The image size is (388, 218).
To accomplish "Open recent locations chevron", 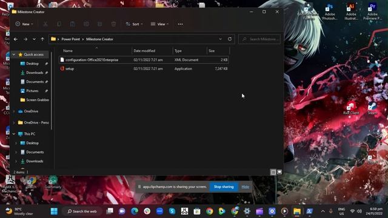I will (34, 39).
